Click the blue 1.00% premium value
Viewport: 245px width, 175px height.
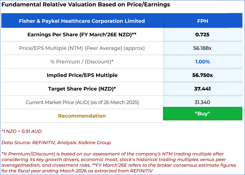click(x=202, y=62)
